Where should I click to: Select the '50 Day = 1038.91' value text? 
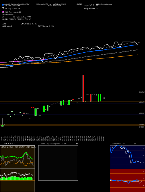click(12, 9)
